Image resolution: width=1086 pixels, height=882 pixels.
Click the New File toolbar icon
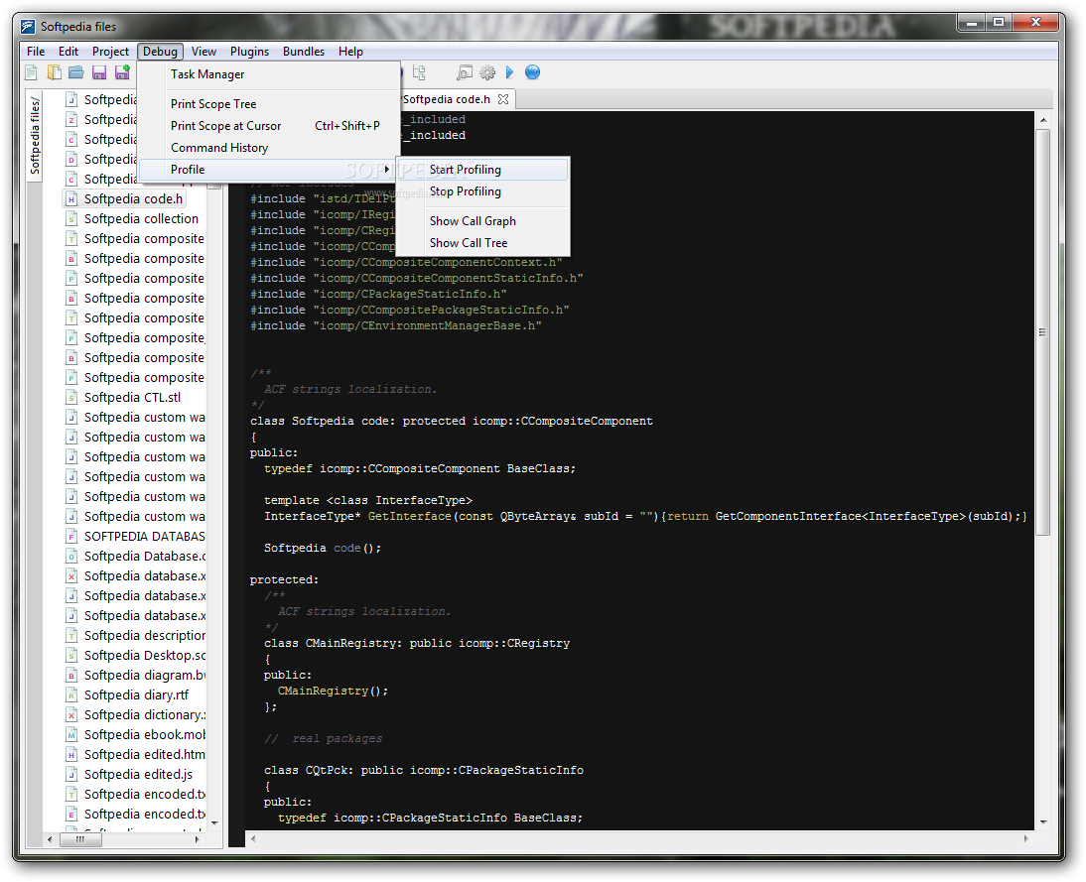(31, 72)
